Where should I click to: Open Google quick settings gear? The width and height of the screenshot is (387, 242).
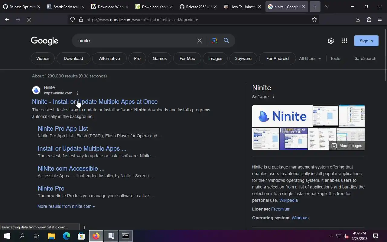coord(331,41)
